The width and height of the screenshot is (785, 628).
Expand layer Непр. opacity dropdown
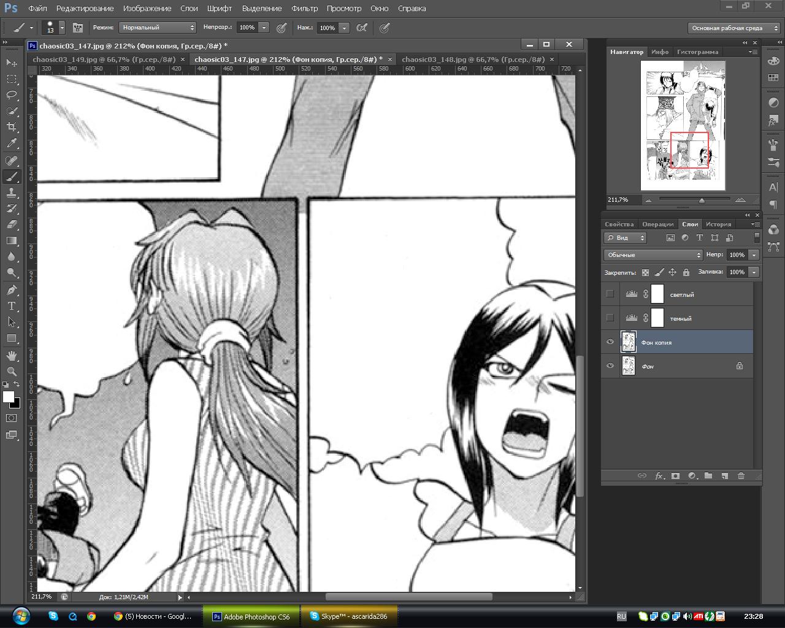pos(754,255)
